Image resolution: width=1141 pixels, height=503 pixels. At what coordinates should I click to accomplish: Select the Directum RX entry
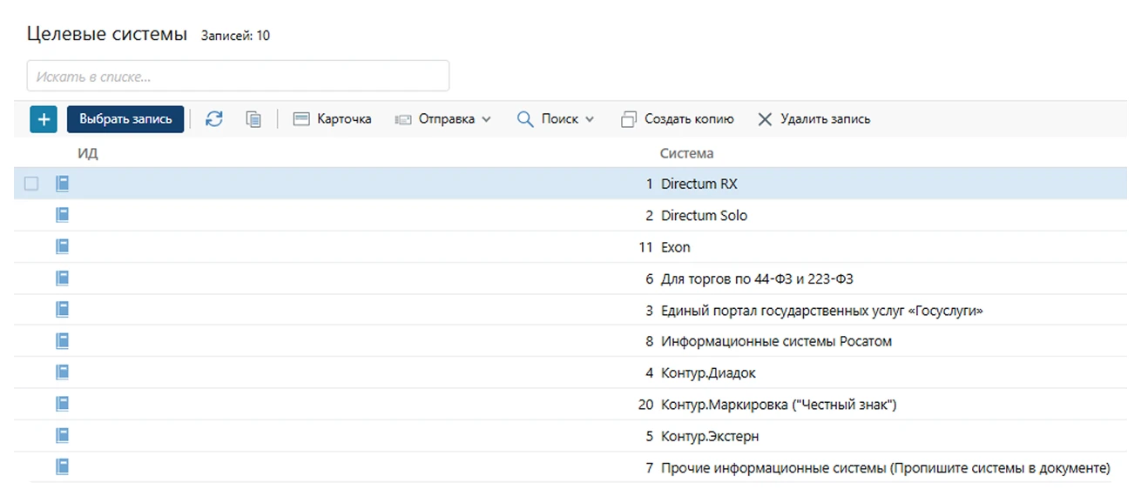click(x=699, y=184)
